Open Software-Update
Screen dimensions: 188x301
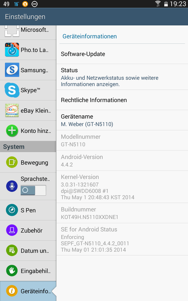pos(122,54)
